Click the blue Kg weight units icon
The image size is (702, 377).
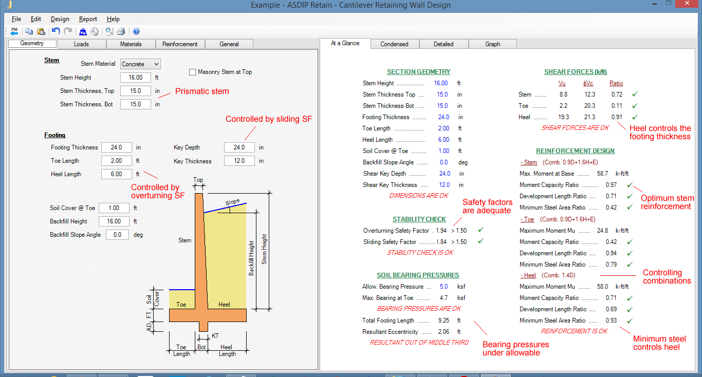point(83,31)
